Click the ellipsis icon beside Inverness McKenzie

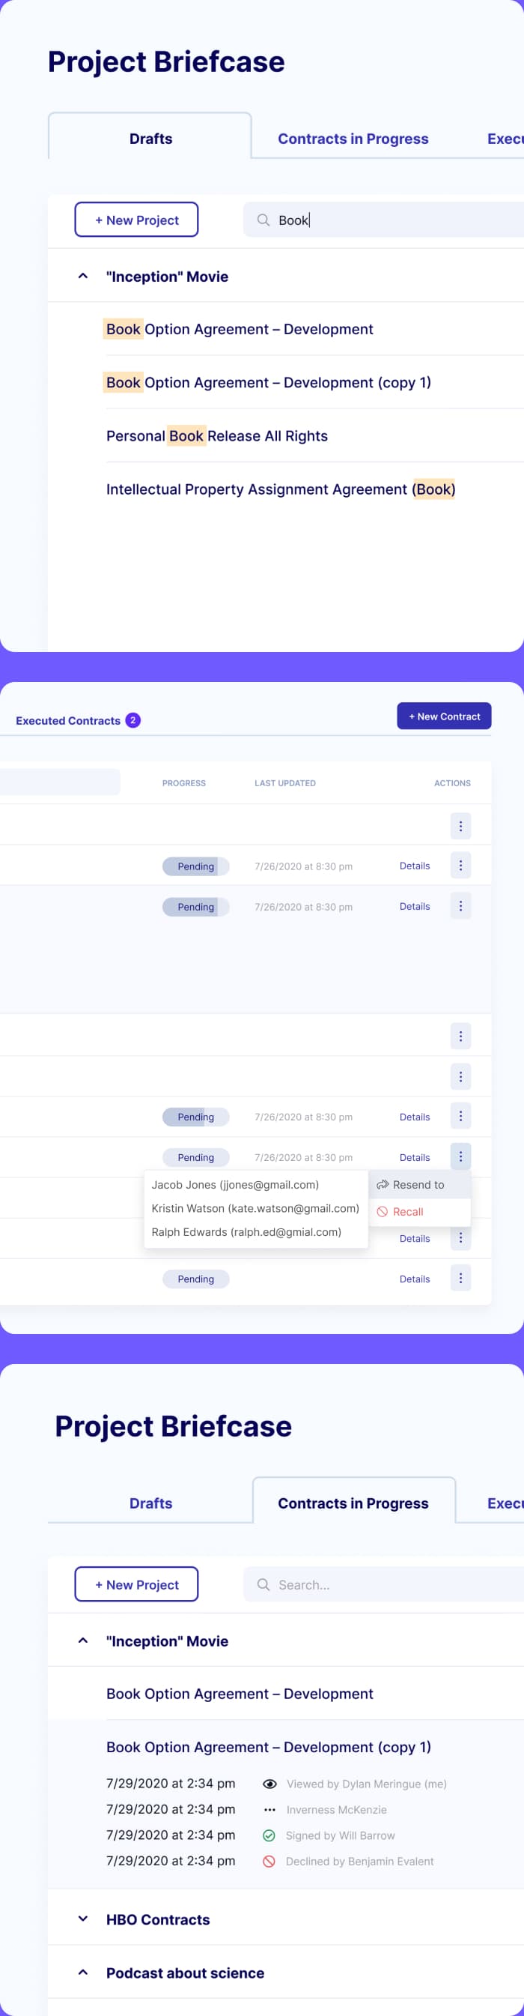click(269, 1809)
